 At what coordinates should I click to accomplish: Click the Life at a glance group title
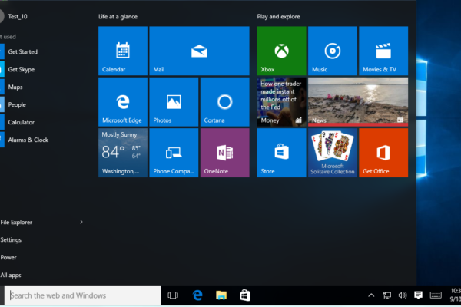point(118,17)
